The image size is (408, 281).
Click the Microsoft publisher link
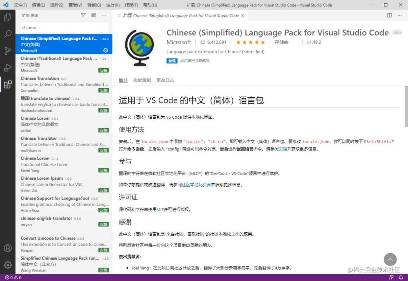click(179, 42)
